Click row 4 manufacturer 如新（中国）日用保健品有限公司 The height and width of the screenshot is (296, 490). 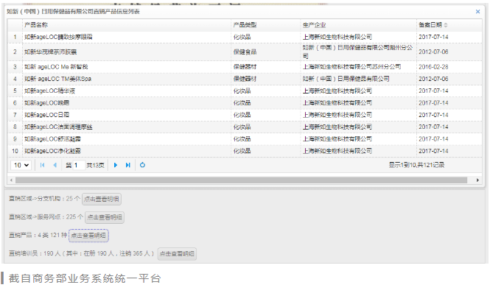coord(346,79)
